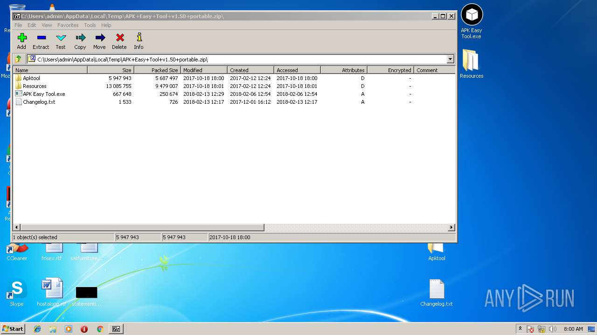Open Internet Explorer from taskbar

click(37, 329)
